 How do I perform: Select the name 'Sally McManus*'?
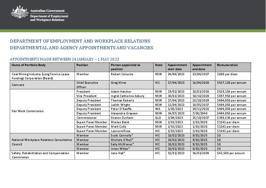click(122, 144)
